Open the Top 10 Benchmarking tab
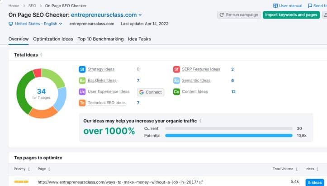 [100, 39]
